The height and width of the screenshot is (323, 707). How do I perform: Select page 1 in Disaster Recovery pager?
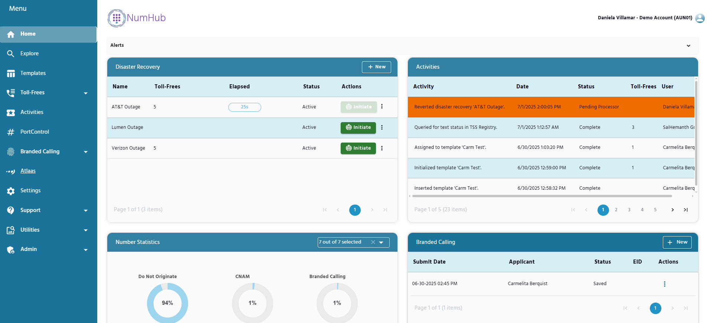tap(355, 210)
